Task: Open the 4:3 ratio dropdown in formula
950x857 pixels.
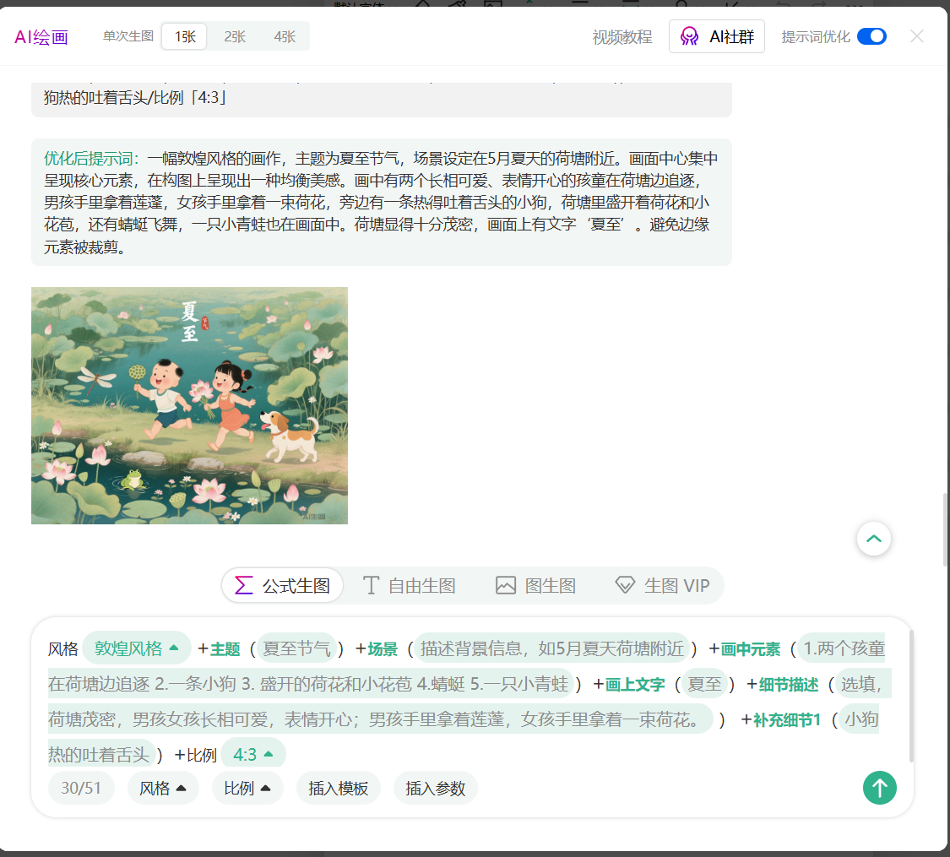Action: coord(253,754)
